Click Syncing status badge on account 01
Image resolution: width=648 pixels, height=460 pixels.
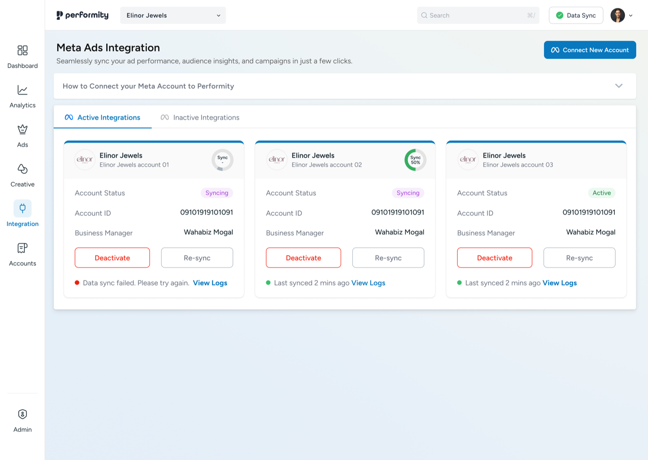(217, 193)
